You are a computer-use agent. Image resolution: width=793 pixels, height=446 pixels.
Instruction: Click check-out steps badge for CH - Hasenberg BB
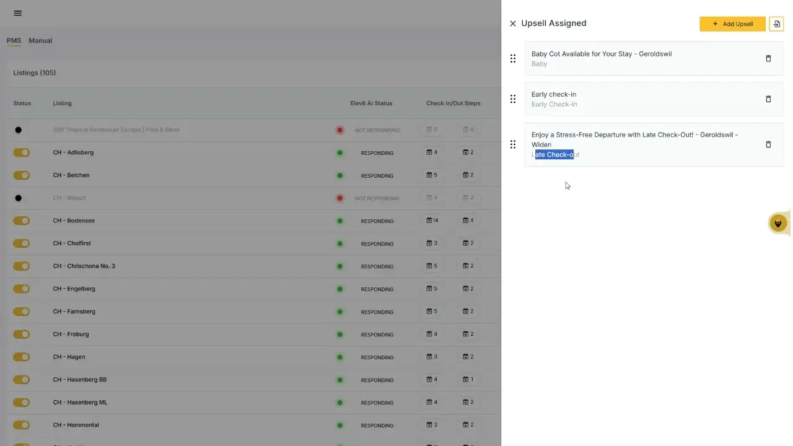(468, 380)
